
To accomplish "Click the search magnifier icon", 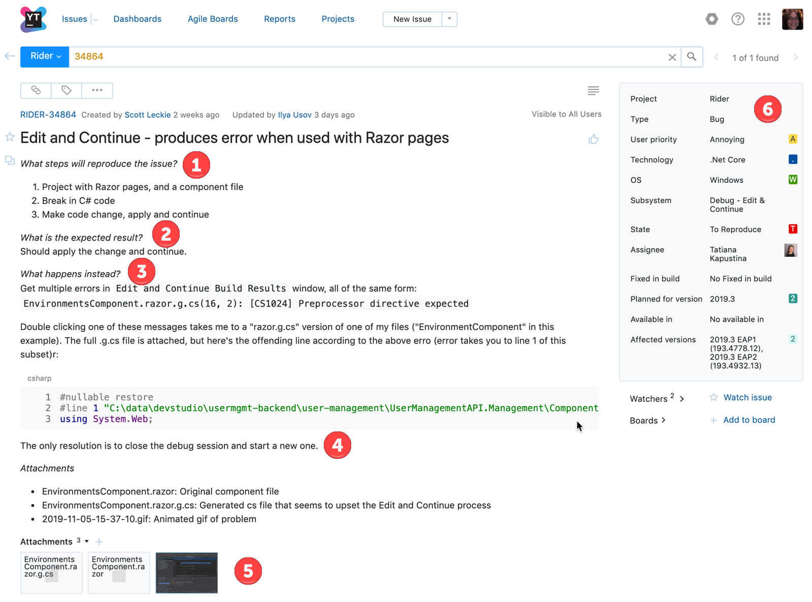I will tap(691, 56).
